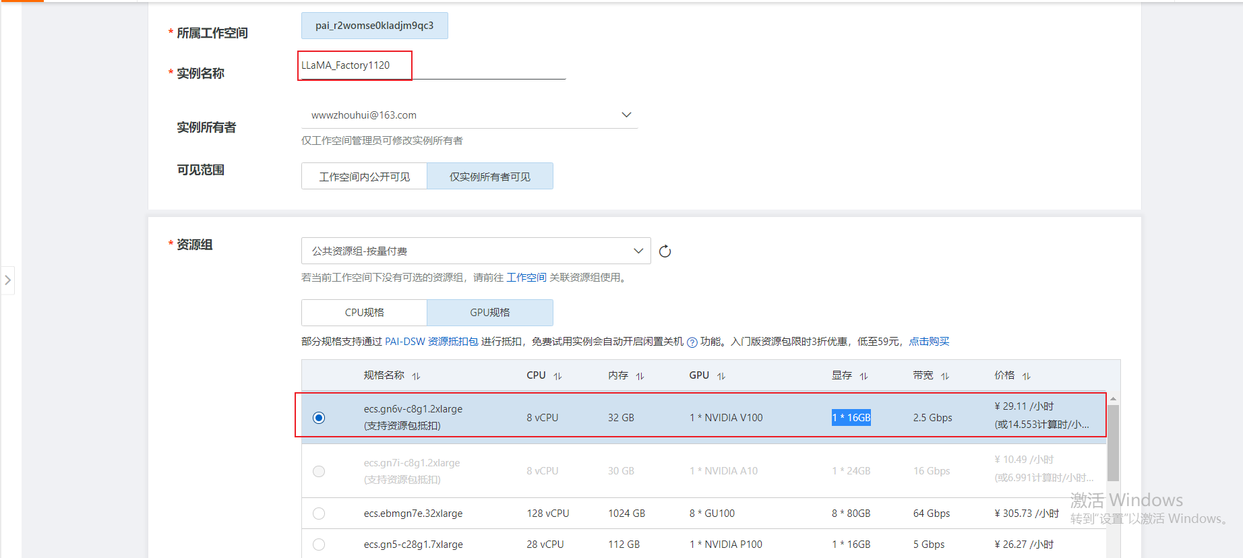Sort by CPU column sort icon
Viewport: 1243px width, 558px height.
[557, 376]
